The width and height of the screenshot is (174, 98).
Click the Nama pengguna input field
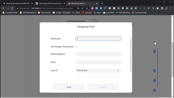pos(98,54)
